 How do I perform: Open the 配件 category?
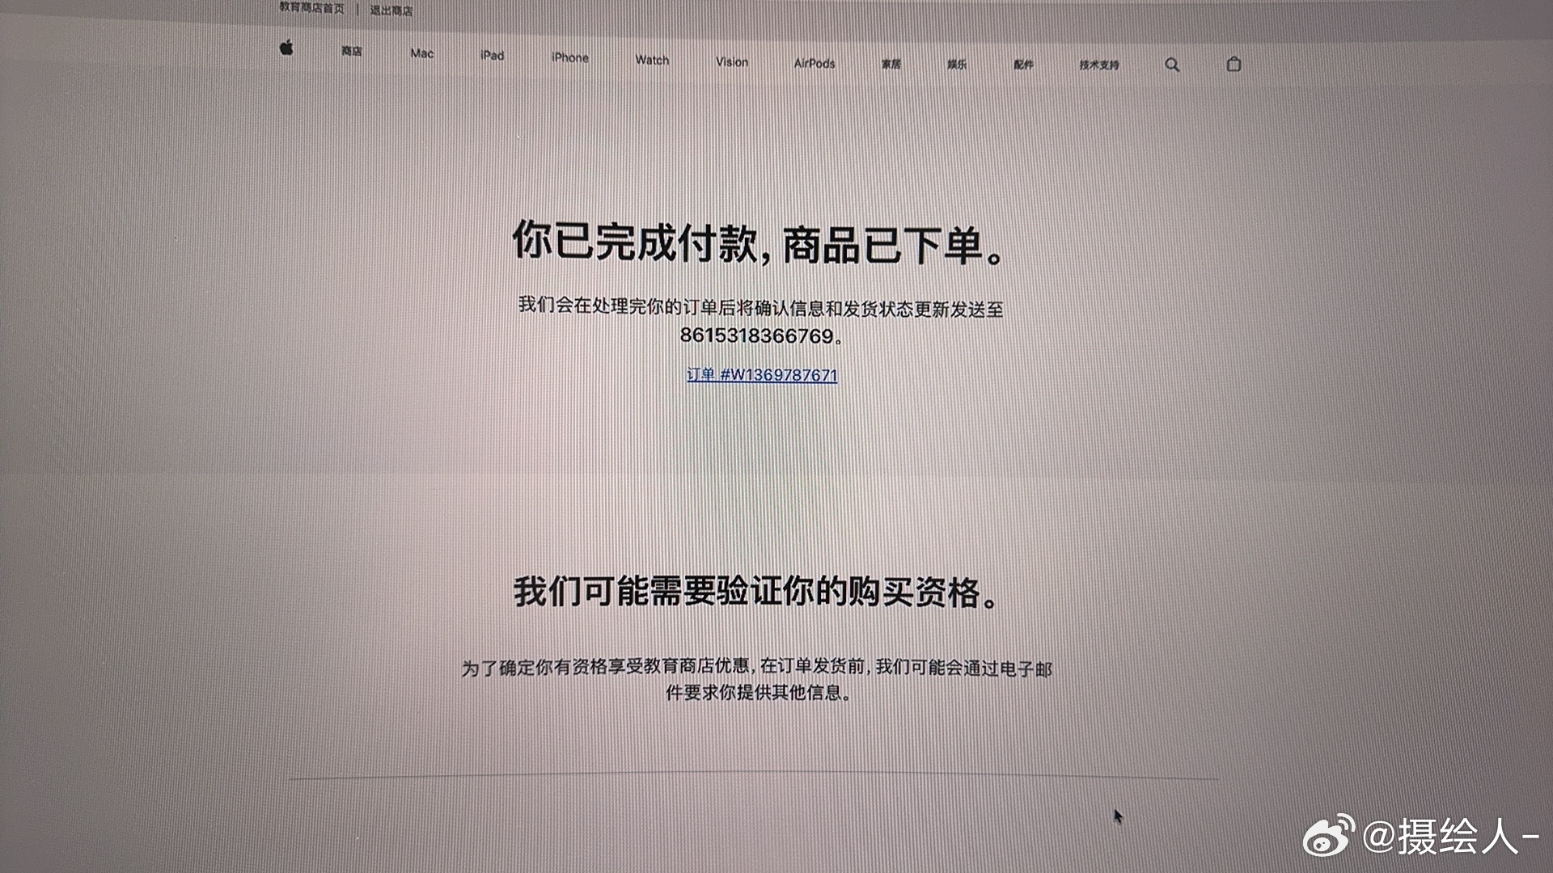tap(1022, 65)
